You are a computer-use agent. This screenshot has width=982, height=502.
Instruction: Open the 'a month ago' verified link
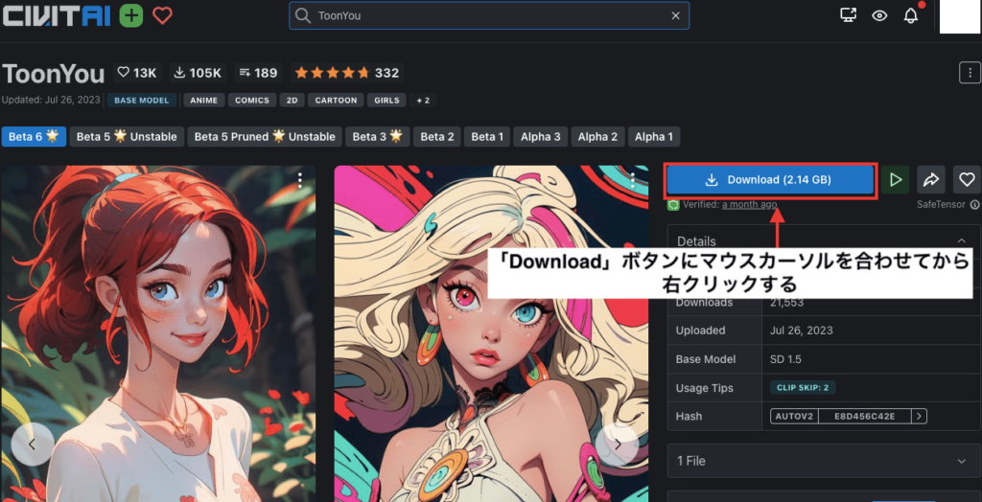coord(749,205)
